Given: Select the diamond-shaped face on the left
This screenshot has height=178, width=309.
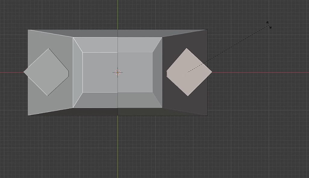Looking at the screenshot, I should click(x=46, y=72).
